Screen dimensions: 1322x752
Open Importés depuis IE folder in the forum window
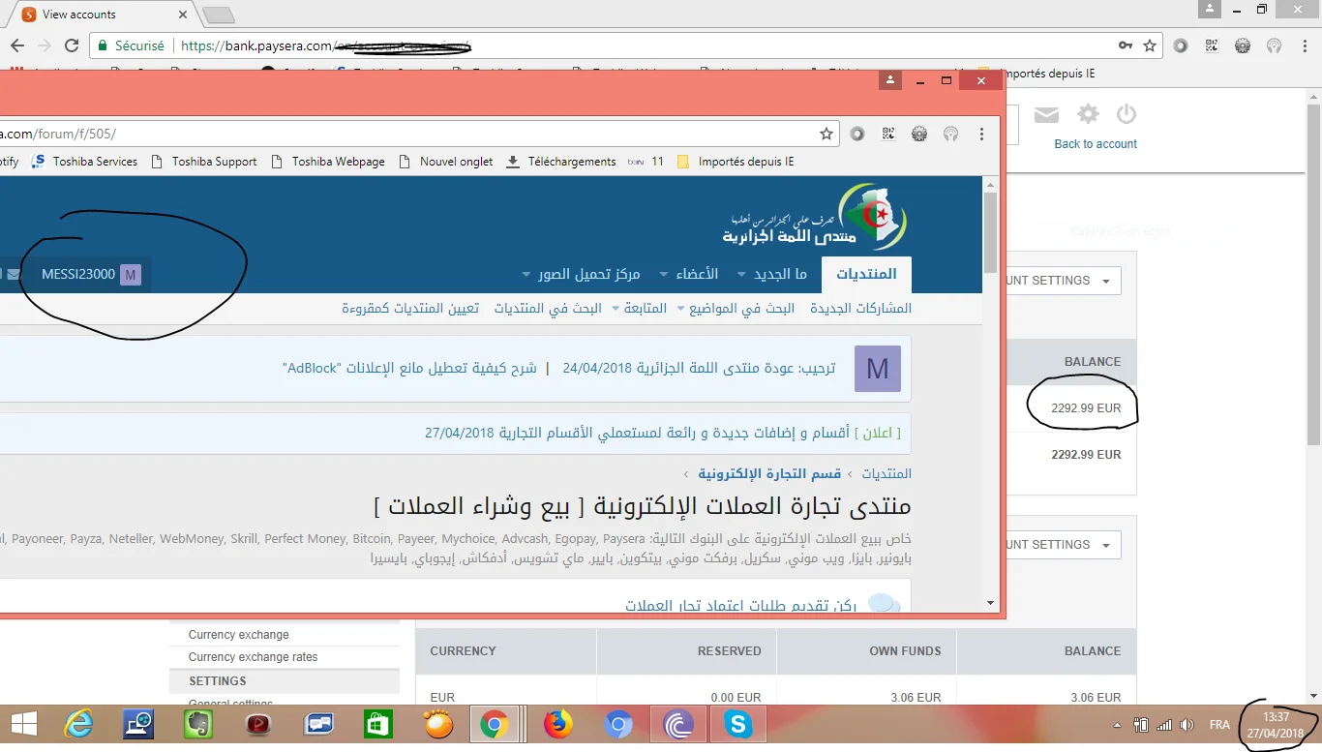[x=736, y=162]
